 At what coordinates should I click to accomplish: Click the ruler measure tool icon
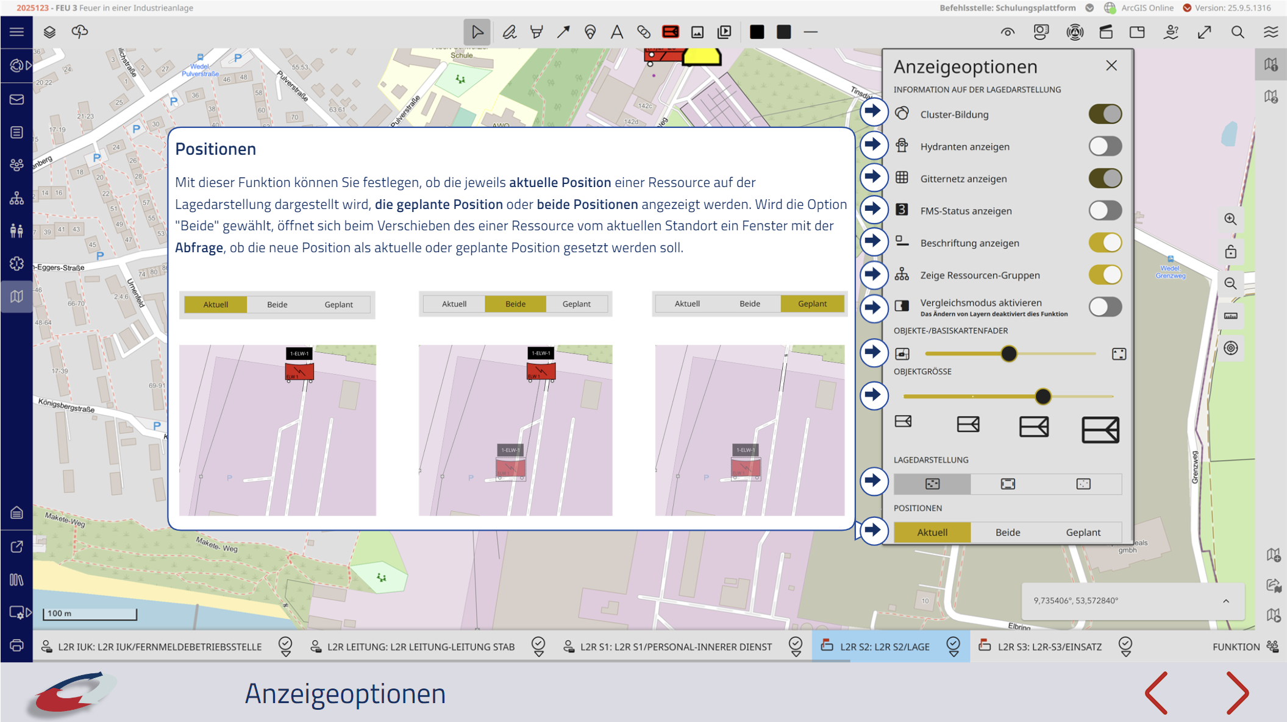click(x=1230, y=316)
